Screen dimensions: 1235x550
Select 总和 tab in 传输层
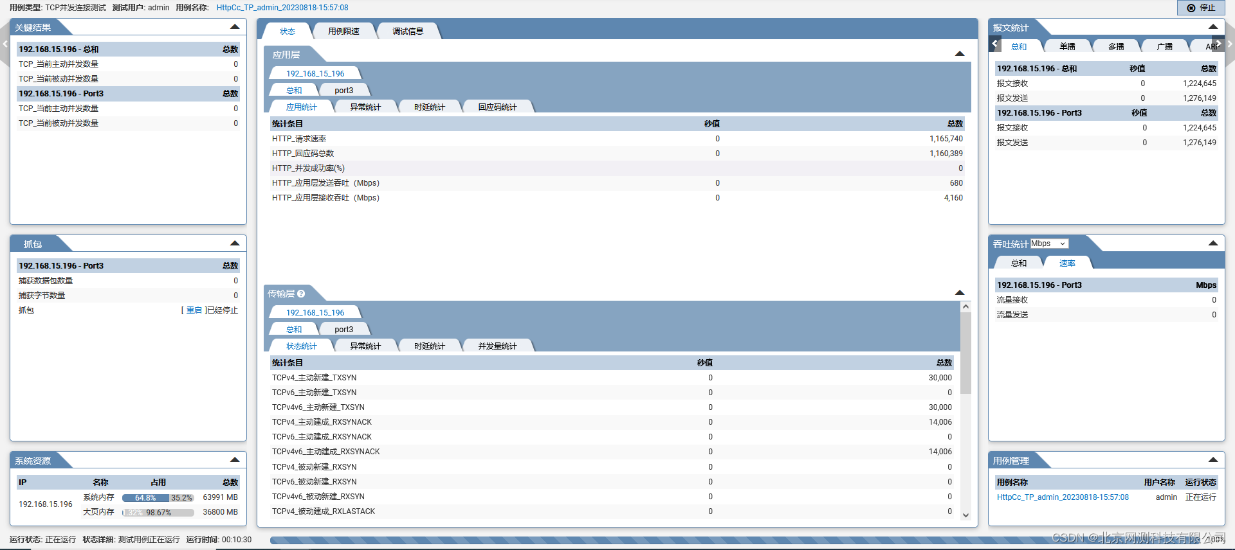(x=294, y=330)
